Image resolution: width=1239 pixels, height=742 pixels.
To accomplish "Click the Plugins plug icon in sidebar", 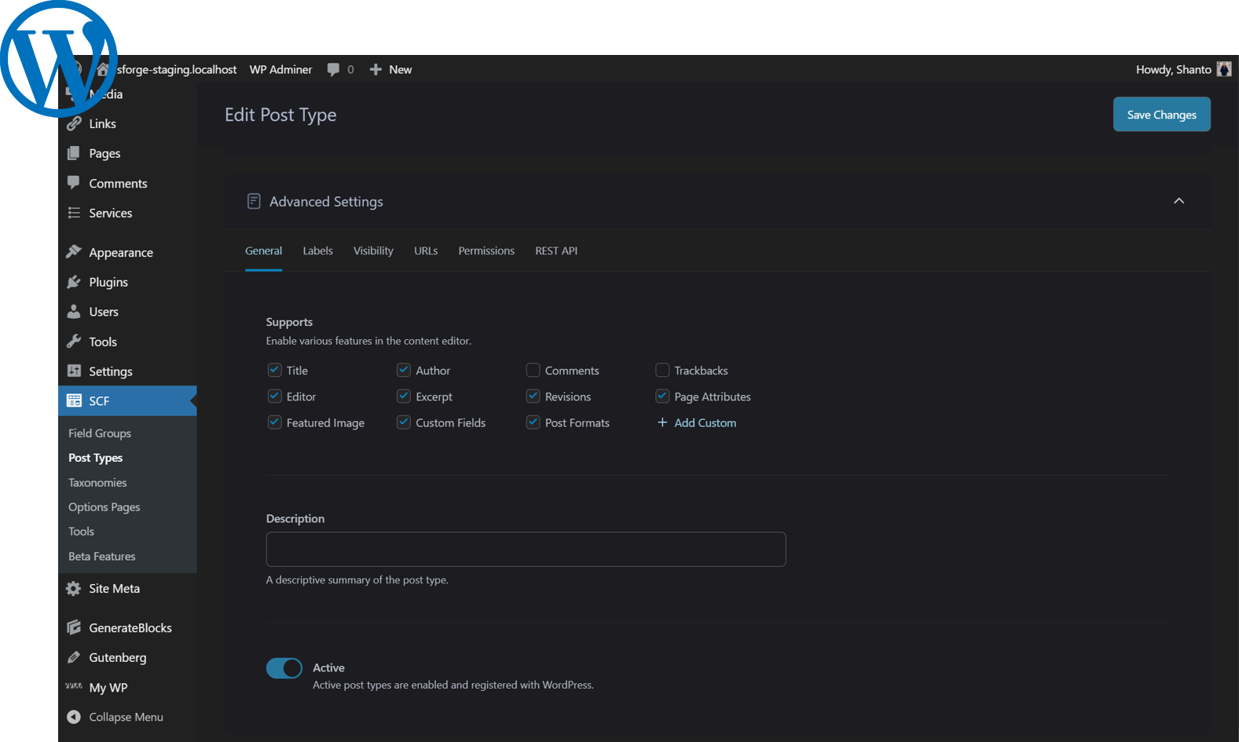I will click(74, 282).
